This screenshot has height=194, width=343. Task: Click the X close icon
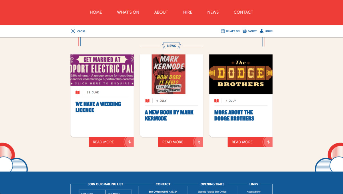[x=73, y=31]
